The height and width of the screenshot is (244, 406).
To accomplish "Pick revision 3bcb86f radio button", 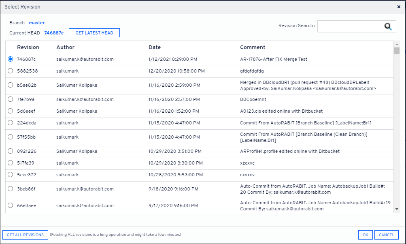I will click(x=10, y=189).
